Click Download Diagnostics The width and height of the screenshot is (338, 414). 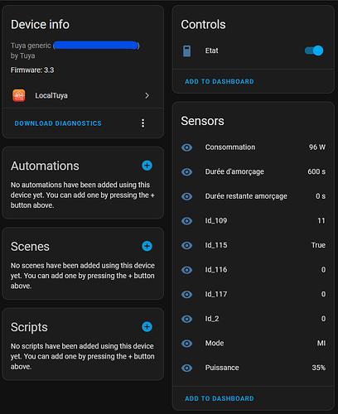pyautogui.click(x=58, y=123)
